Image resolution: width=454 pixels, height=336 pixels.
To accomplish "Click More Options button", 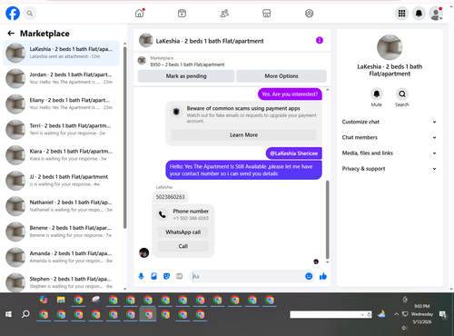I will pos(281,76).
